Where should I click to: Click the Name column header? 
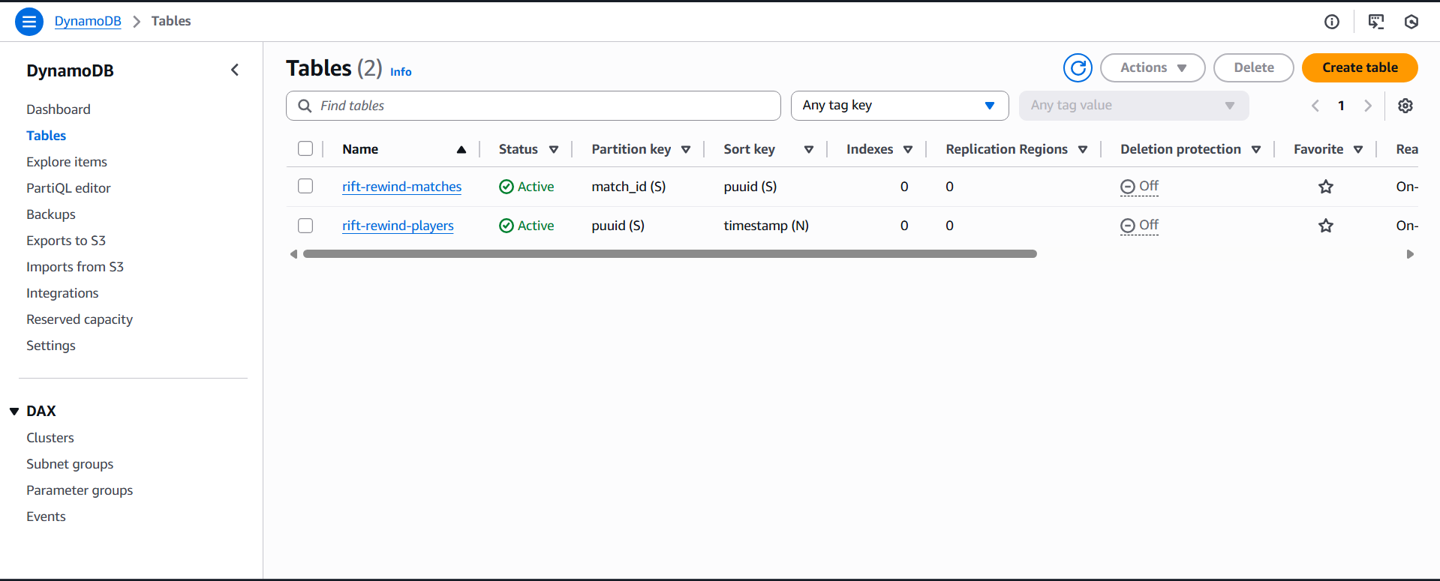360,149
